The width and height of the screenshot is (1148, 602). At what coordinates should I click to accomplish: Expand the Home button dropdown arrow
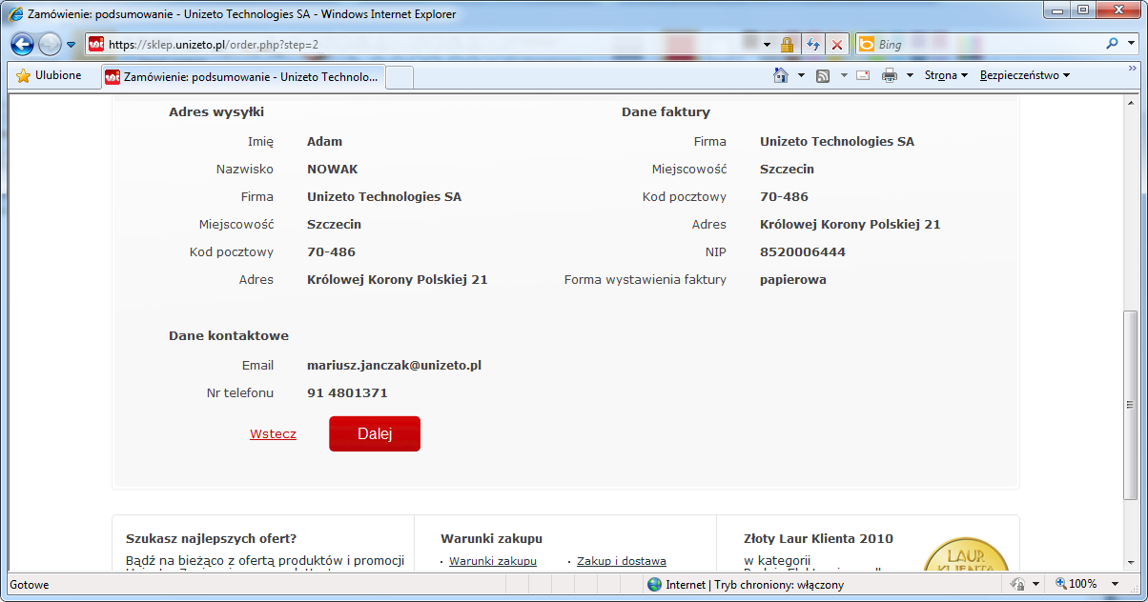[801, 76]
